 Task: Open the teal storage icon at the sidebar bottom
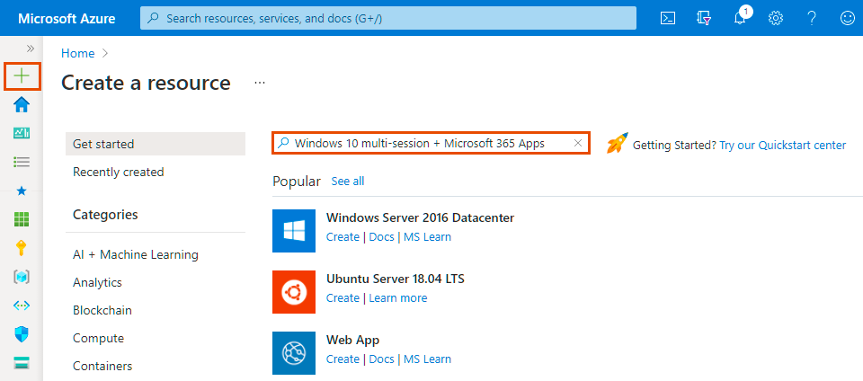(22, 363)
